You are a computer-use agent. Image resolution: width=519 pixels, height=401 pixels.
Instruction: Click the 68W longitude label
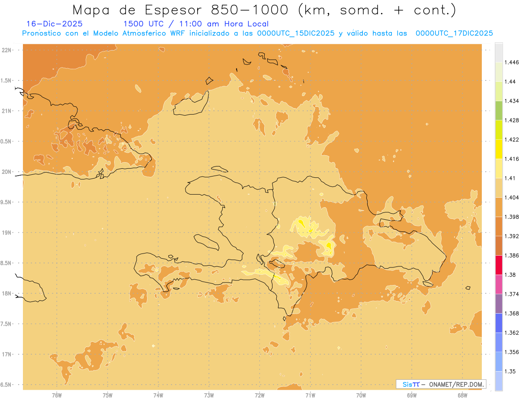tap(462, 395)
